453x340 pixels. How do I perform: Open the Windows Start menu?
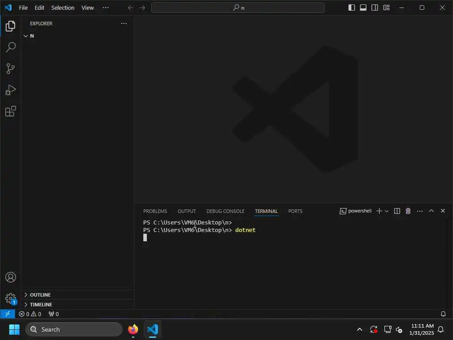pos(14,329)
